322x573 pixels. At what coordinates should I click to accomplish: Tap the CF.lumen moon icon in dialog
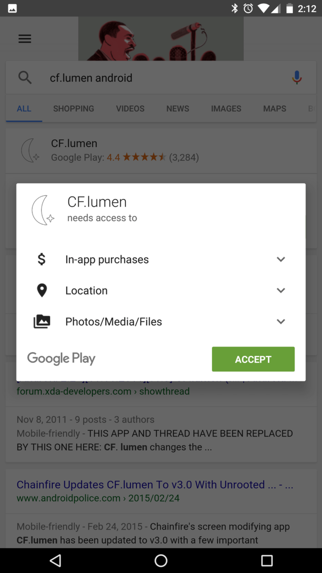[x=43, y=210]
